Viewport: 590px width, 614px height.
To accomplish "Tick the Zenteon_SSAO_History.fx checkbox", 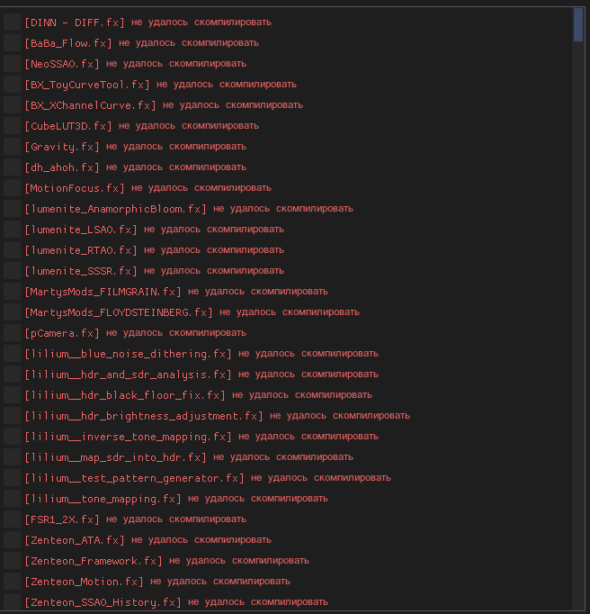I will coord(12,602).
